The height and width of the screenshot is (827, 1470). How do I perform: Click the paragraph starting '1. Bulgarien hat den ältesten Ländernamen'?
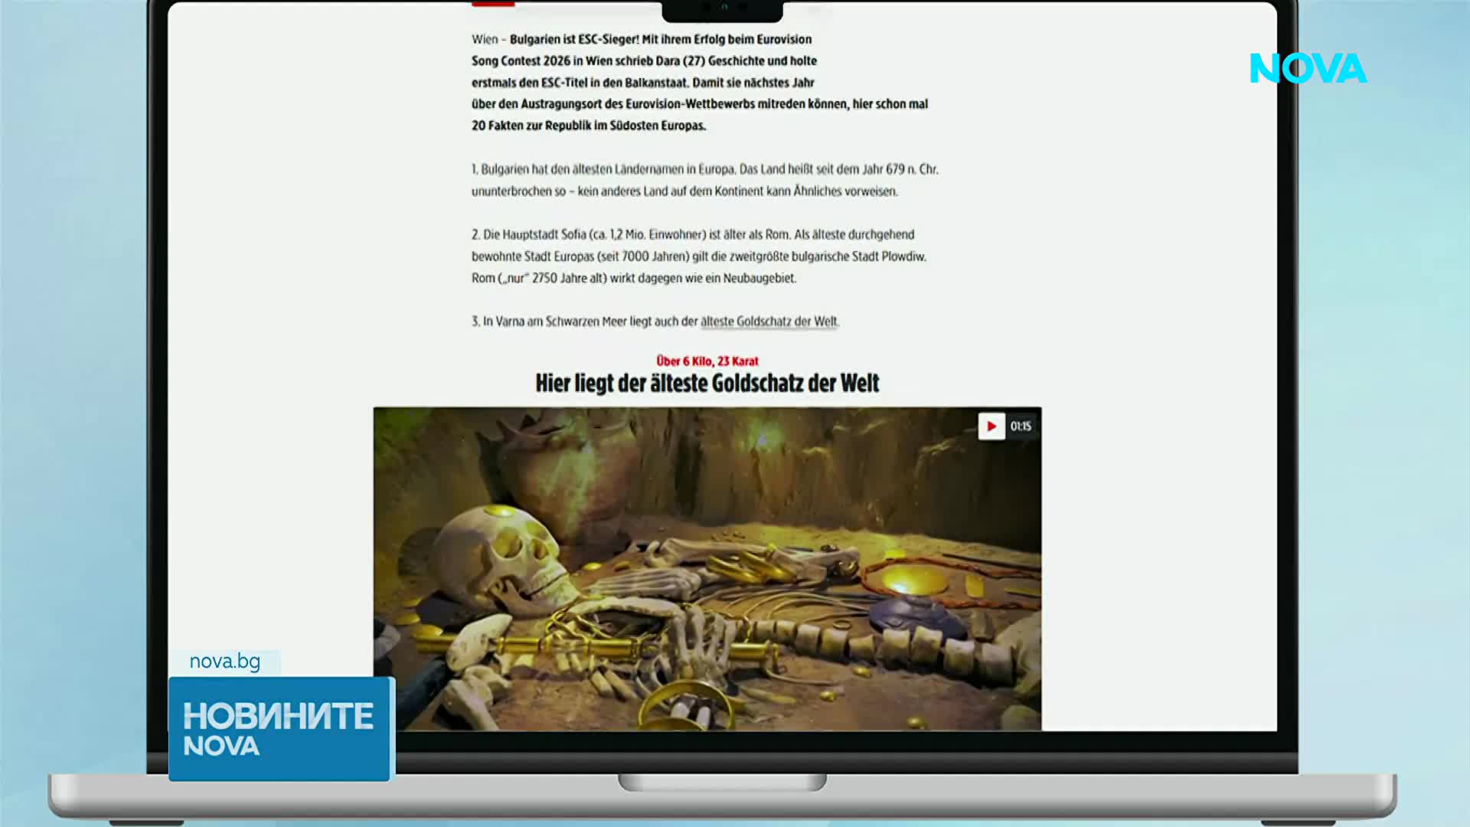(x=705, y=180)
